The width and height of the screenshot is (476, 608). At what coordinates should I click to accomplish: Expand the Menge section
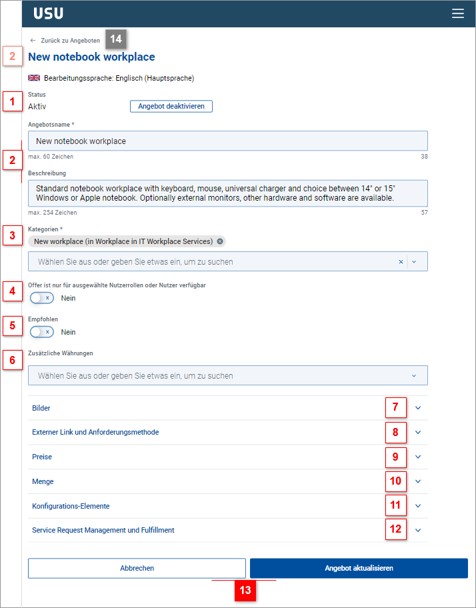pyautogui.click(x=418, y=481)
